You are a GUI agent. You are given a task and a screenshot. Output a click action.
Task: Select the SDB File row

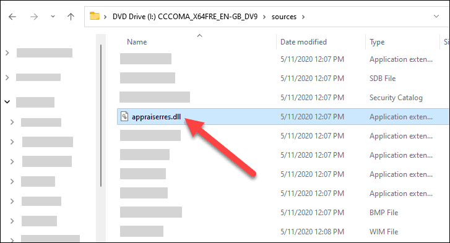tap(283, 79)
